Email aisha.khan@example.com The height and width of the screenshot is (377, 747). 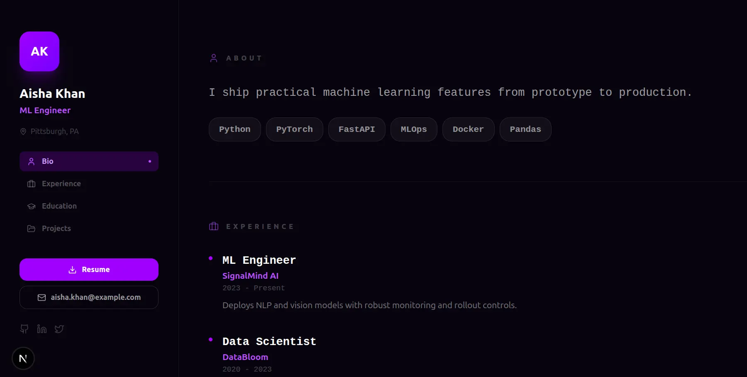(89, 297)
